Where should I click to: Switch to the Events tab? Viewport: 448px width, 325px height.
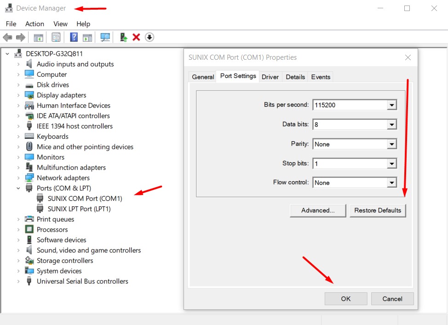click(321, 77)
